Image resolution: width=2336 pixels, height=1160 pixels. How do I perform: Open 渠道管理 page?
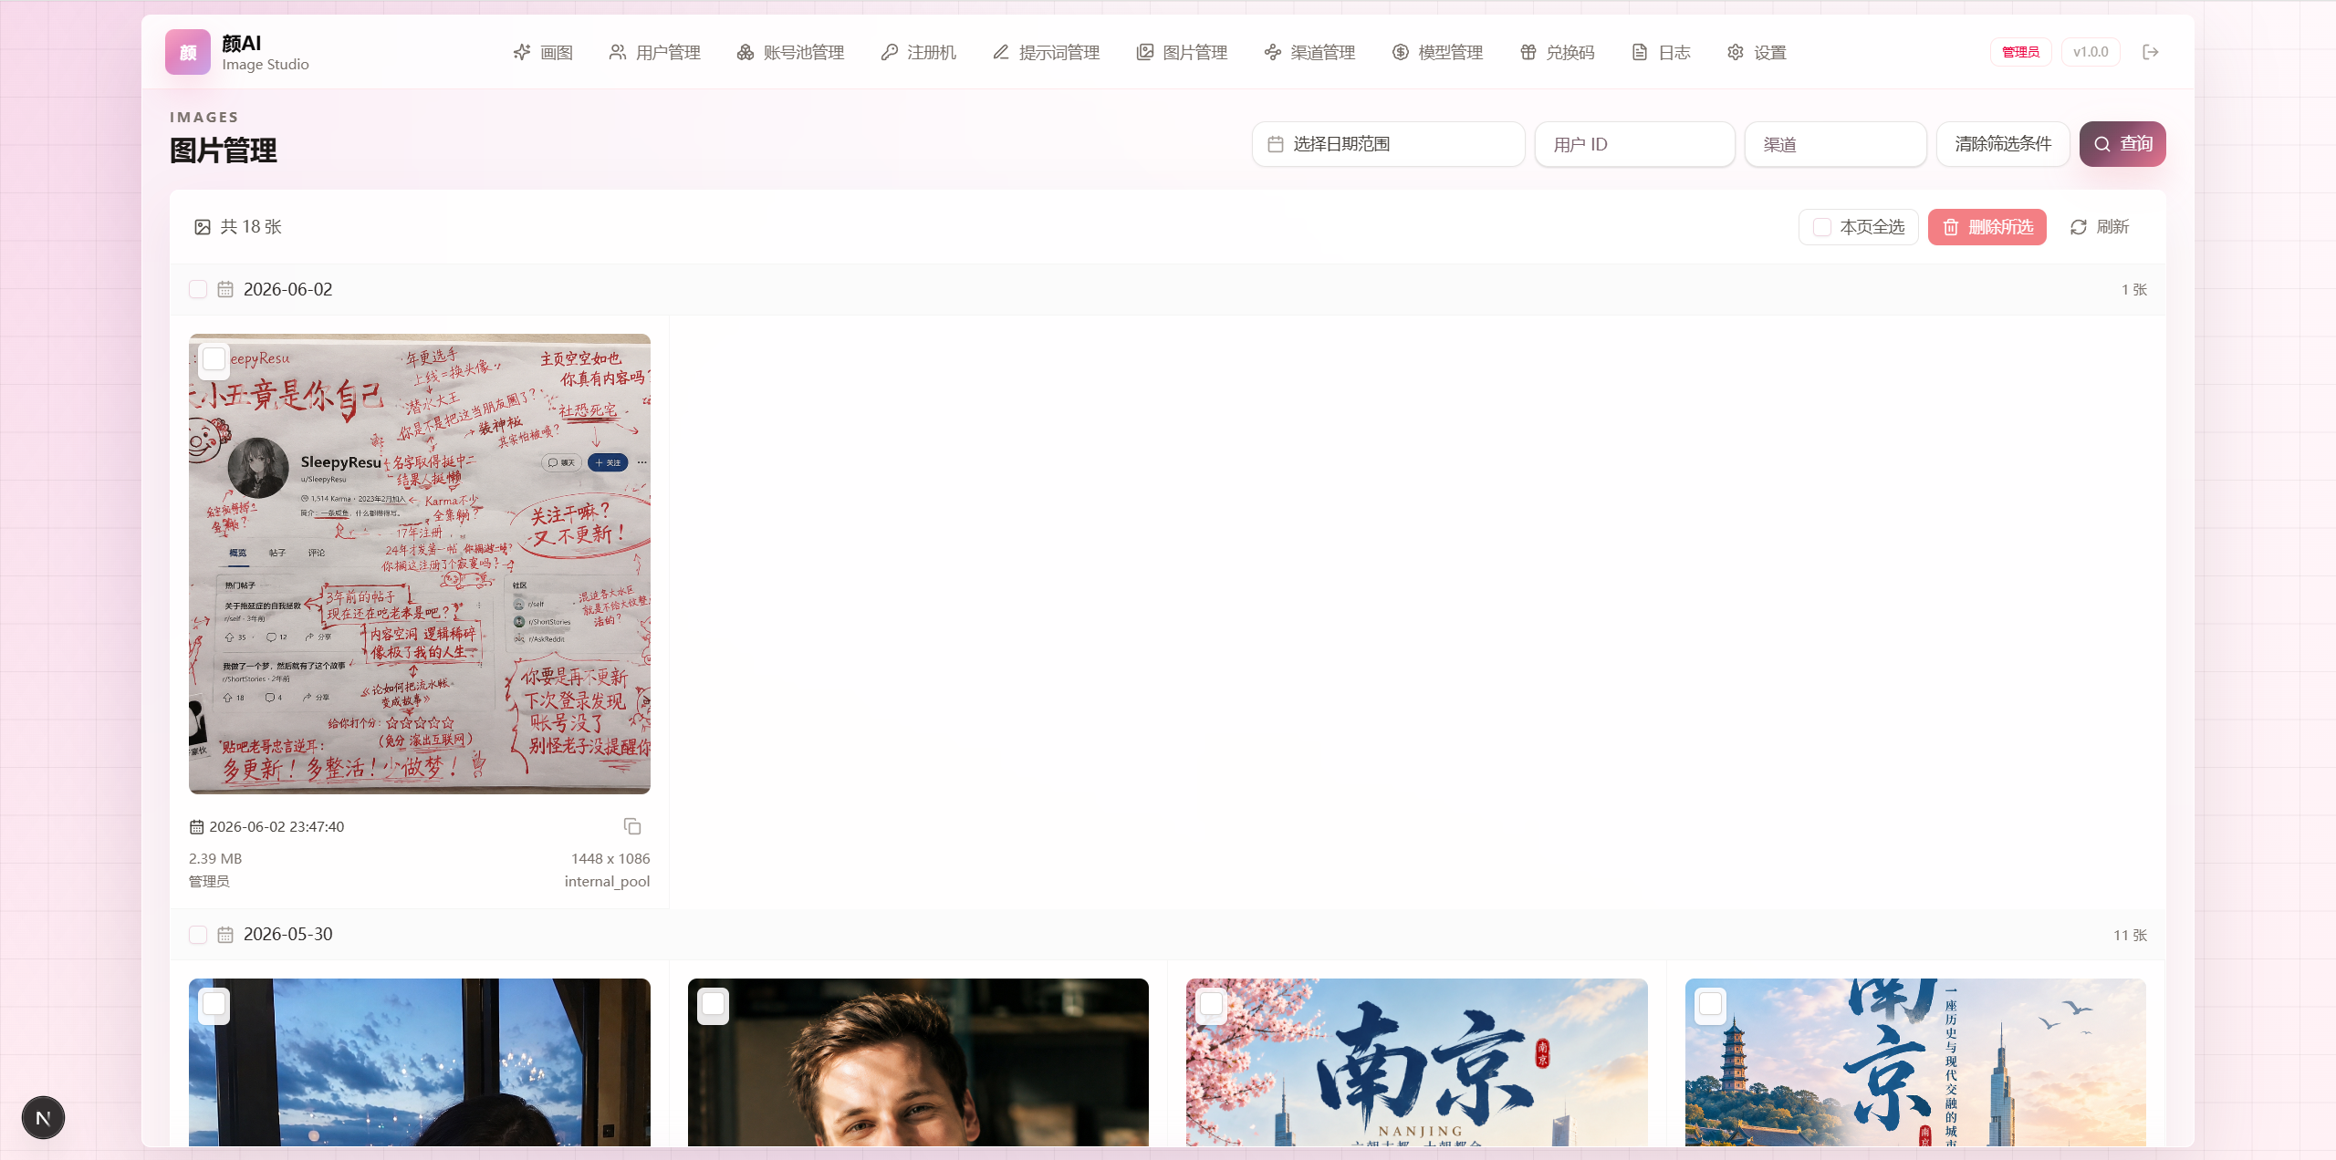click(x=1310, y=52)
